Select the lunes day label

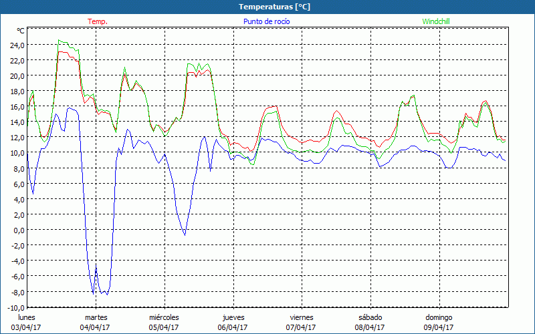(27, 317)
